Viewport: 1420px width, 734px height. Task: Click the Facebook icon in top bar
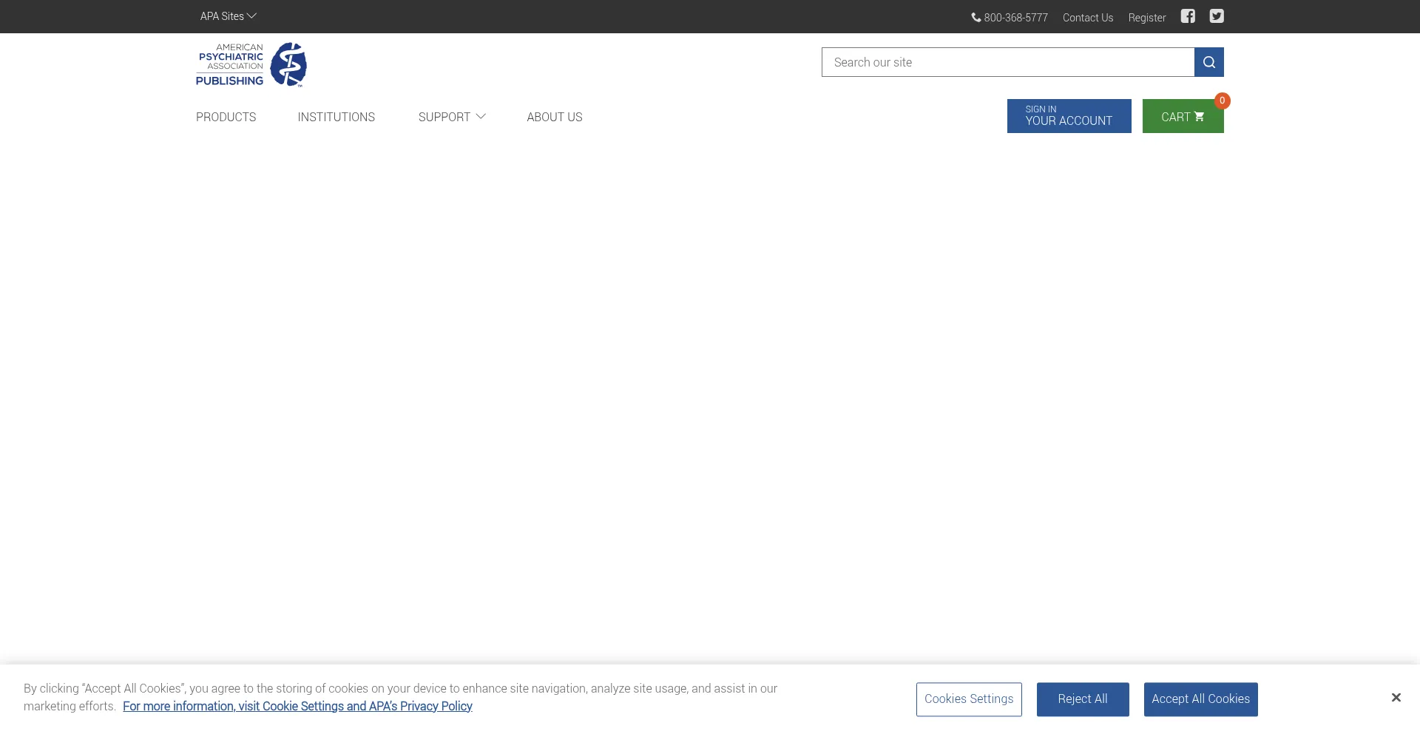pyautogui.click(x=1188, y=16)
